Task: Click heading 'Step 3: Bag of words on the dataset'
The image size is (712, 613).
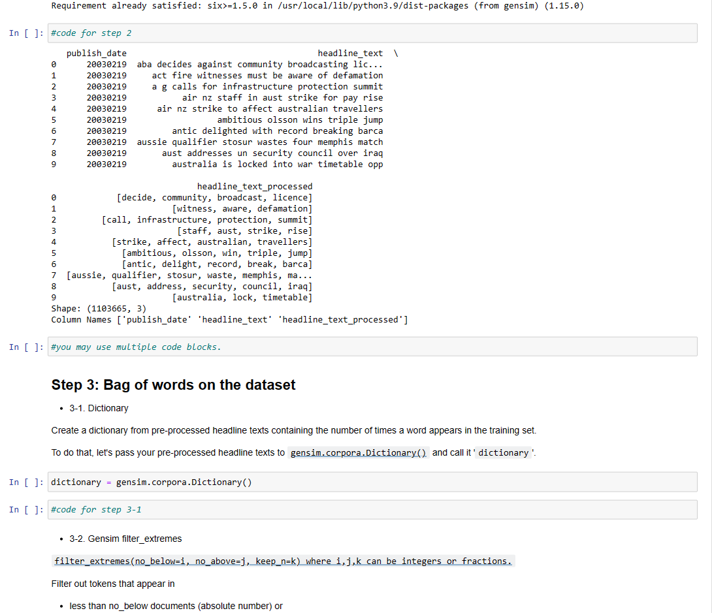Action: point(174,385)
